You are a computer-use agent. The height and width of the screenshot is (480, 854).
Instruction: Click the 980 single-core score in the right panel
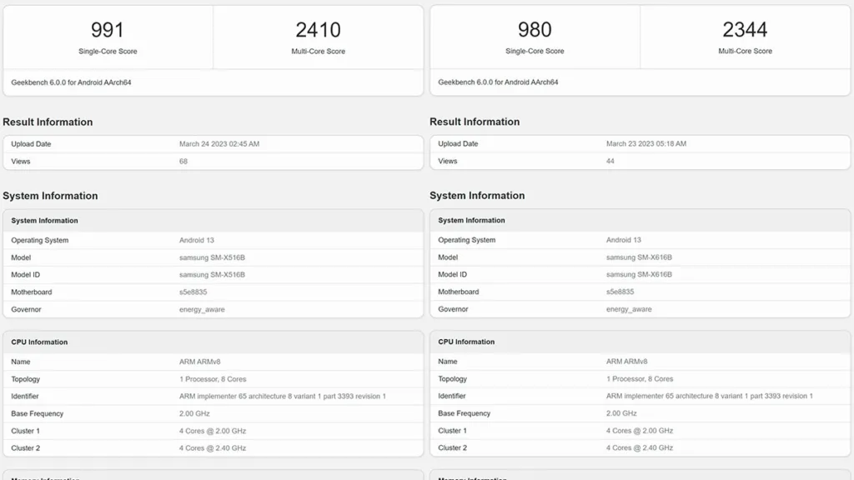click(535, 29)
